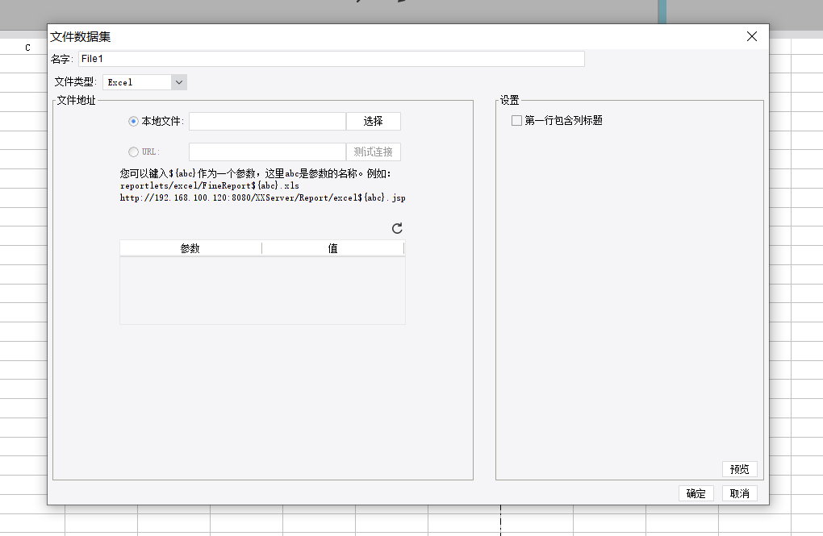Click the URL address input field

(267, 152)
